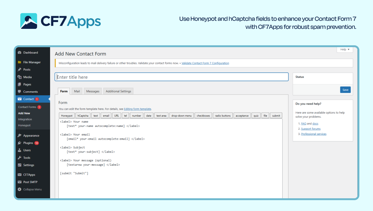Click the blue Save button
373x211 pixels.
point(345,90)
